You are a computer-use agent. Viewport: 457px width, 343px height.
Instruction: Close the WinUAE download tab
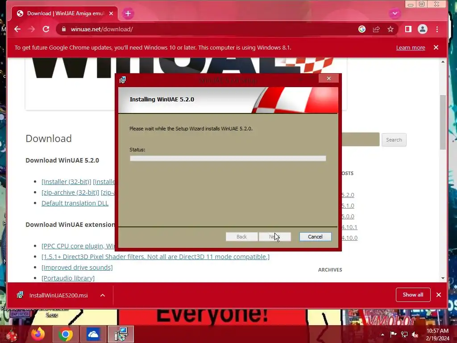pos(111,13)
